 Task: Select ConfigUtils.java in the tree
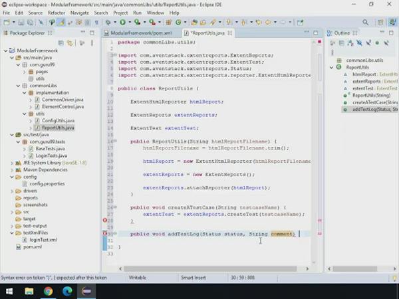(x=59, y=121)
